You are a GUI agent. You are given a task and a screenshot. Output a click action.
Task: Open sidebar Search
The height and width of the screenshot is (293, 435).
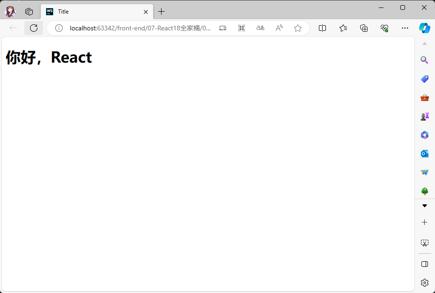[x=425, y=60]
